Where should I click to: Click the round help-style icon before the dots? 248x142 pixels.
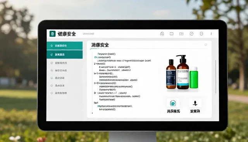[x=201, y=34]
